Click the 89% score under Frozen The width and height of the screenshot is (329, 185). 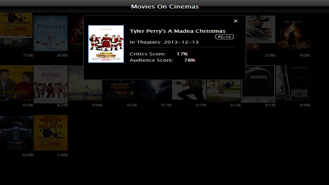coord(62,55)
